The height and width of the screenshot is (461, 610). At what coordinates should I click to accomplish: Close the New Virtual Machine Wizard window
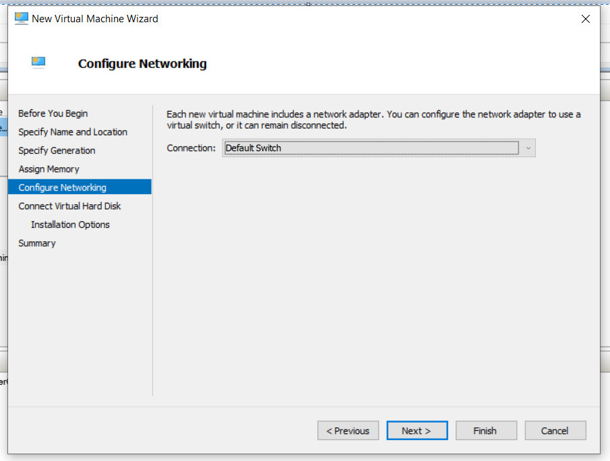point(585,19)
